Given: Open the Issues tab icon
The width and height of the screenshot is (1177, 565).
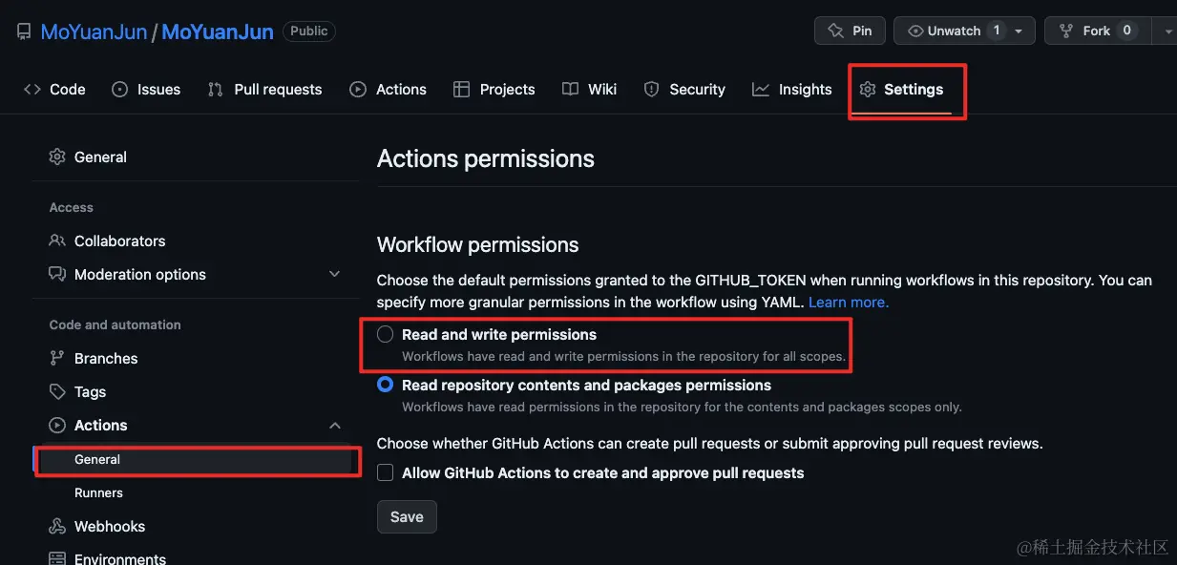Looking at the screenshot, I should (x=119, y=90).
